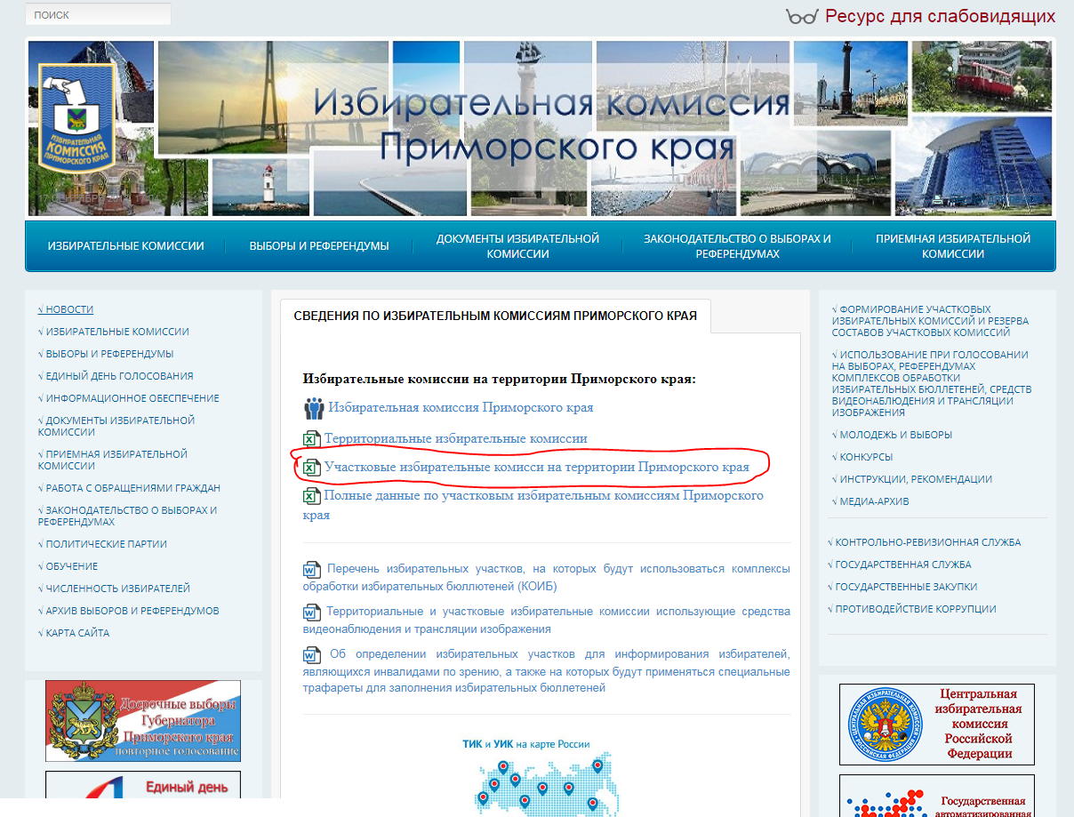The height and width of the screenshot is (817, 1074).
Task: Open МОЛОДЕЖЬ И ВЫБОРЫ in right sidebar
Action: coord(895,435)
